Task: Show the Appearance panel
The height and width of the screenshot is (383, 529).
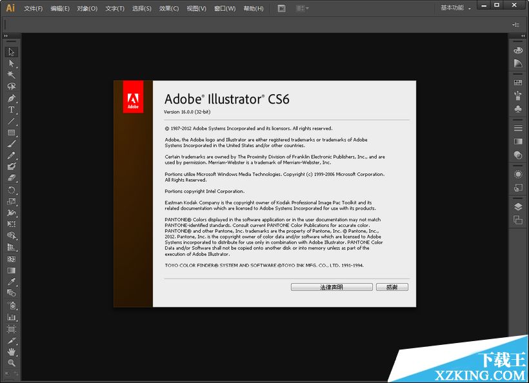Action: pos(518,174)
